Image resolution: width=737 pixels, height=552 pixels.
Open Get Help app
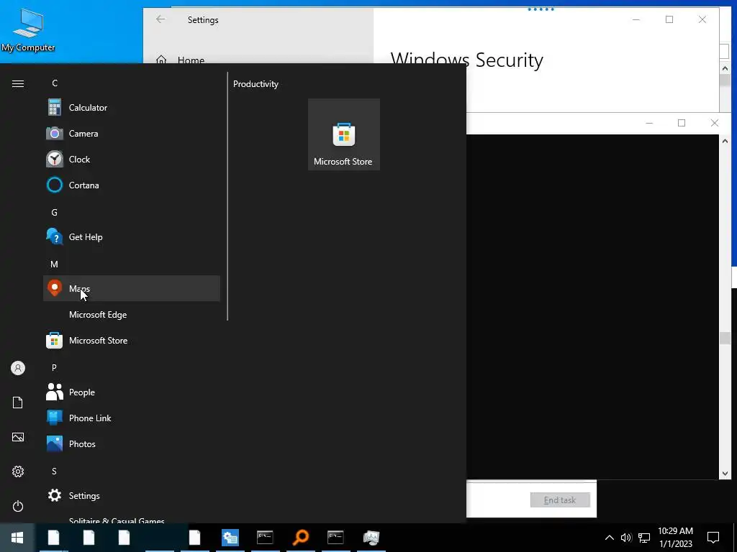tap(132, 237)
